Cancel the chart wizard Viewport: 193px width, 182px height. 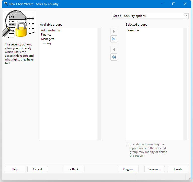coord(38,169)
